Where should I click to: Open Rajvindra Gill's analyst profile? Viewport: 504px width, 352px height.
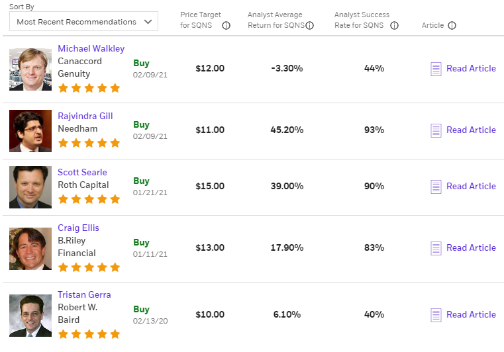[x=85, y=116]
